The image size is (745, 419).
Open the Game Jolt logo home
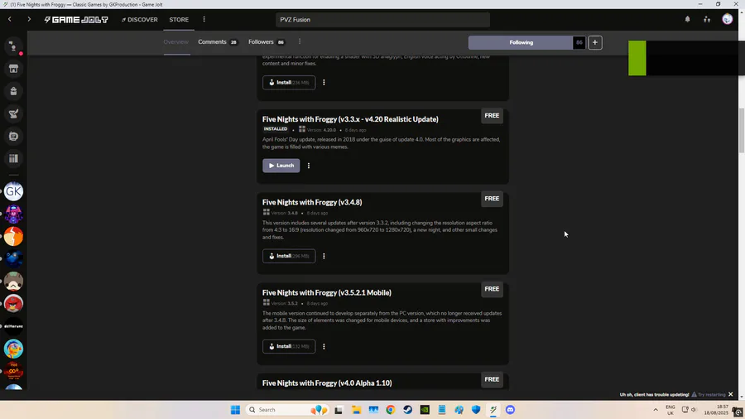tap(76, 20)
